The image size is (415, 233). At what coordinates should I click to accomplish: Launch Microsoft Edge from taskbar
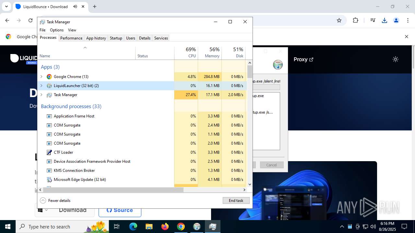(x=133, y=227)
